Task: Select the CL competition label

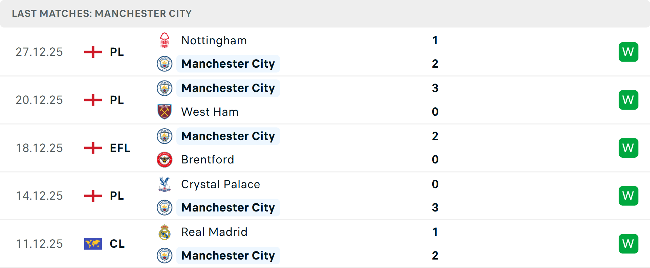Action: [117, 244]
